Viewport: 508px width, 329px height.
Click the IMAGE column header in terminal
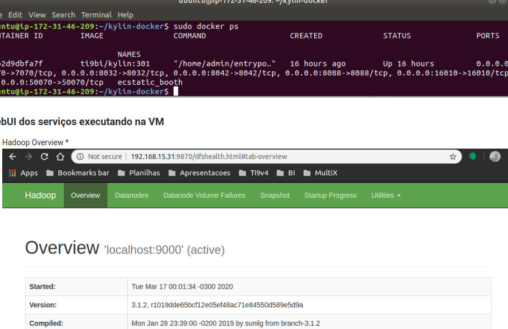[x=92, y=36]
